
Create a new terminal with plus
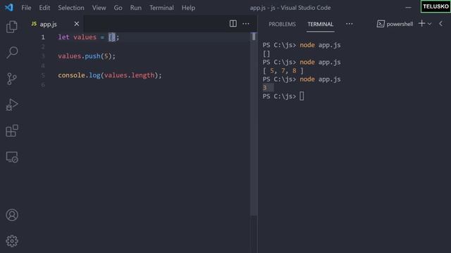[x=421, y=23]
